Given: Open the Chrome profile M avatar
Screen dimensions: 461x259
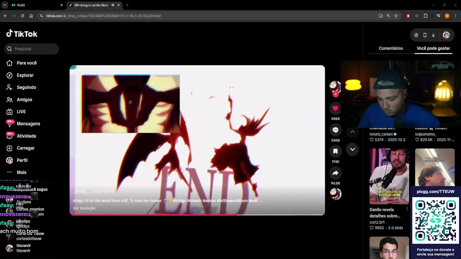Looking at the screenshot, I should coord(447,16).
